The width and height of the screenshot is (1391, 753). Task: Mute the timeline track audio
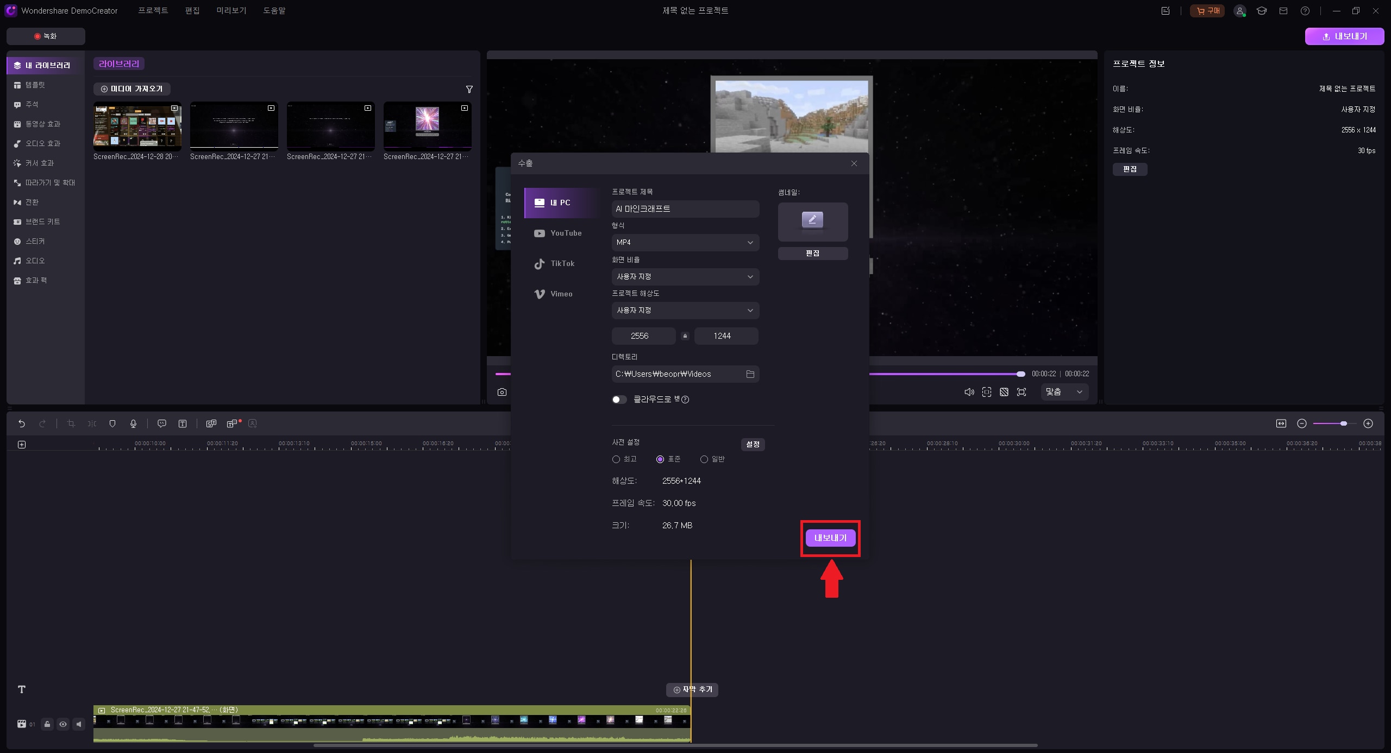79,724
